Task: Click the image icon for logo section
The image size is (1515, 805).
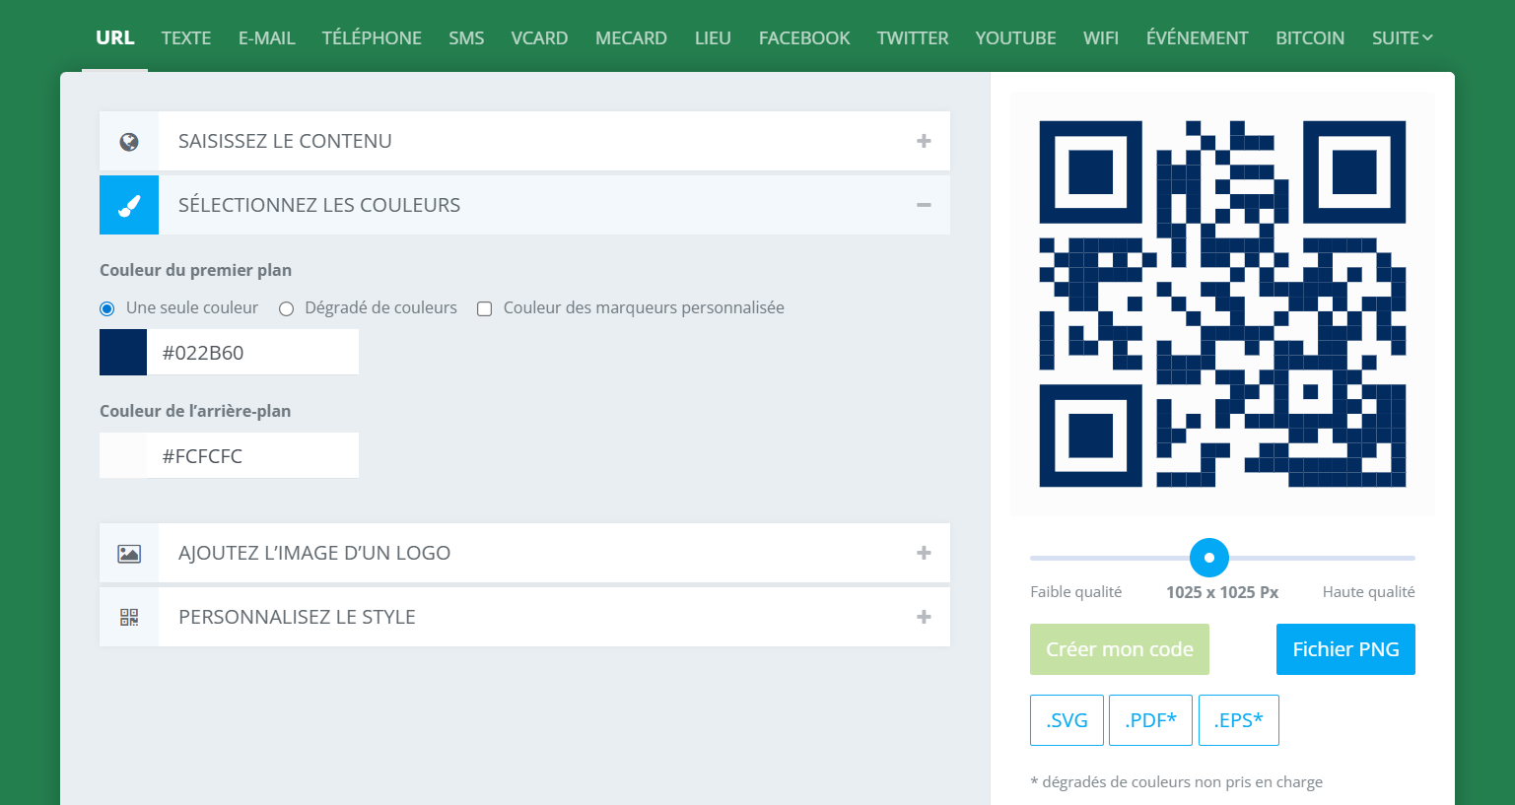Action: click(x=129, y=554)
